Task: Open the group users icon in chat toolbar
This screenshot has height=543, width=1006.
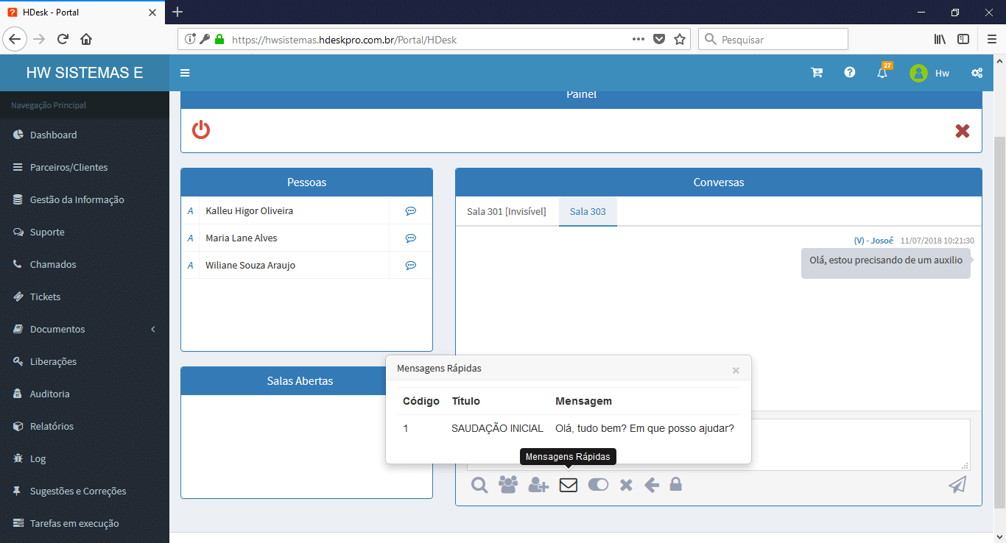Action: pyautogui.click(x=508, y=485)
